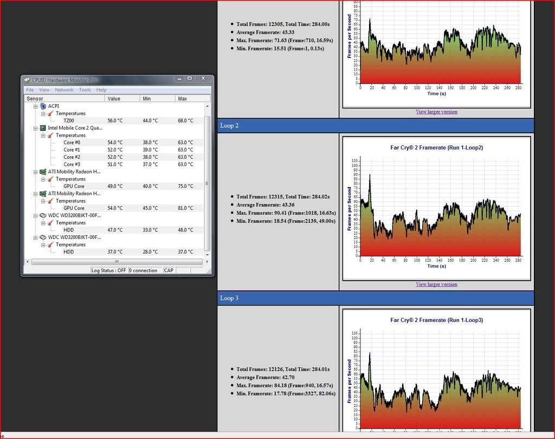Collapse the WDC WD3200BJKT node with 47.0 °C HDD
Viewport: 555px width, 439px height.
point(35,216)
